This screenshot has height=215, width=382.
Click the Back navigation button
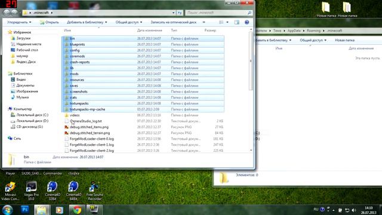(7, 13)
